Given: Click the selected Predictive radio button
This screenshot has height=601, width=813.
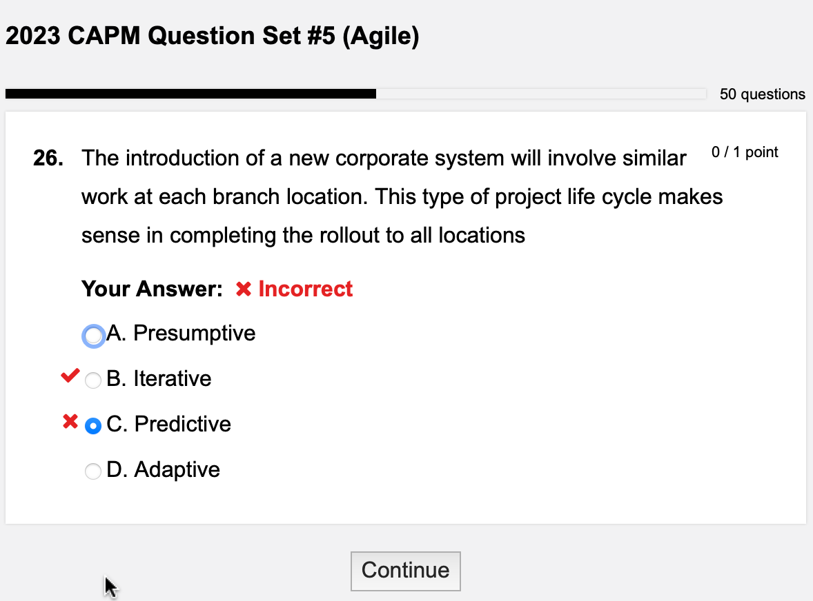Looking at the screenshot, I should pos(92,426).
